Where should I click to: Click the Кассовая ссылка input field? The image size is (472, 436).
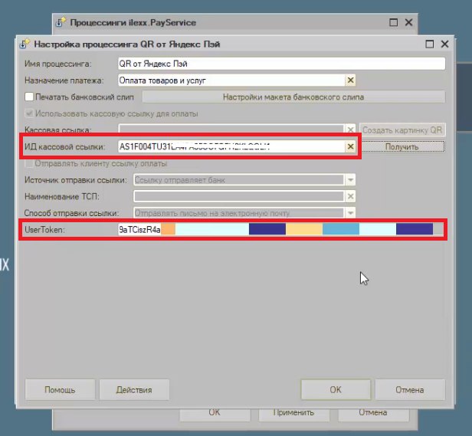coord(231,129)
